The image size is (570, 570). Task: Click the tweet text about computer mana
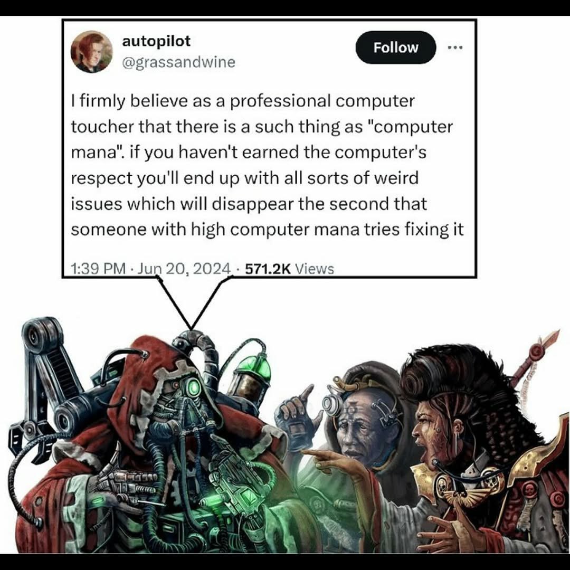click(x=267, y=165)
